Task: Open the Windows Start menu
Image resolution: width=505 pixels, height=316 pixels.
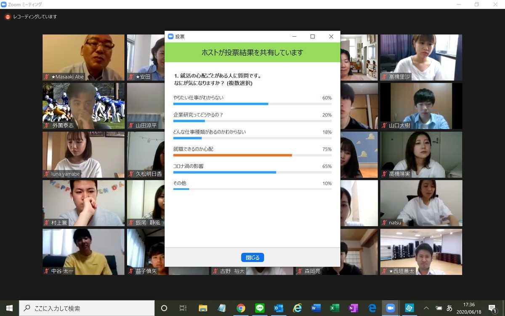Action: point(9,308)
